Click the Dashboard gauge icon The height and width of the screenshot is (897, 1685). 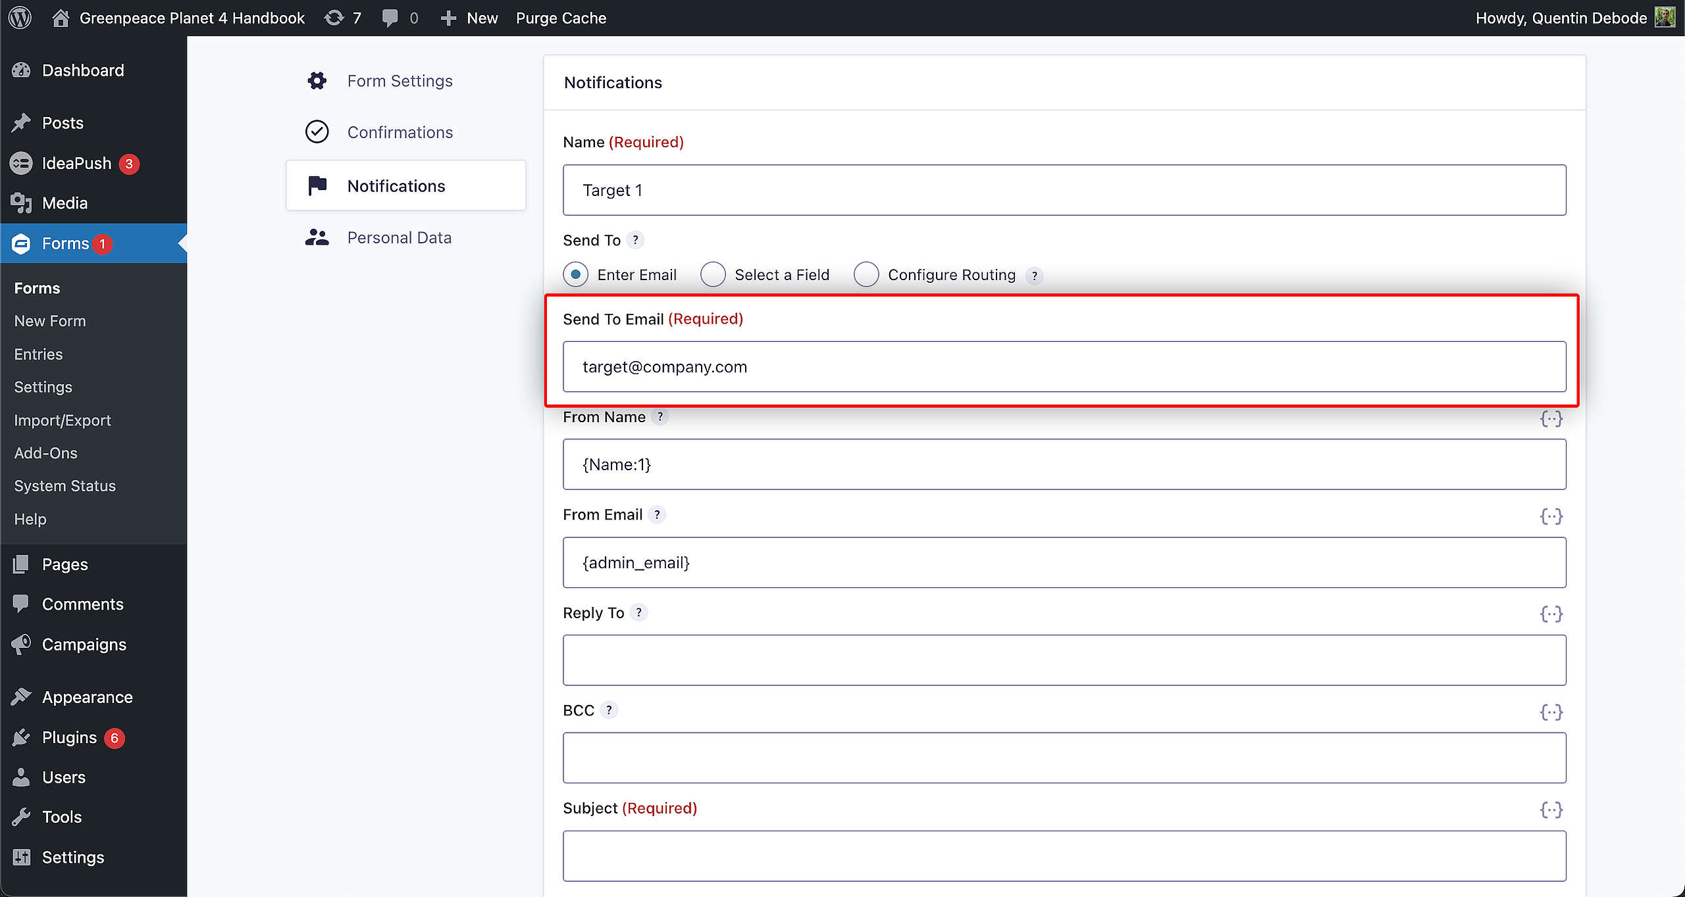point(21,70)
